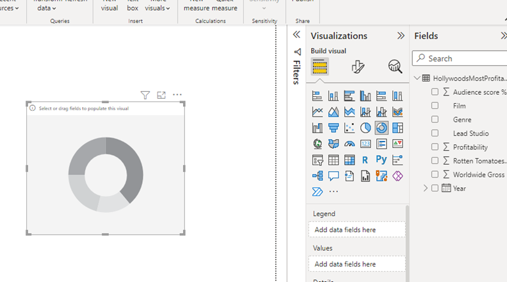Tick the Profitability field checkbox
Screen dimensions: 507x282
[435, 147]
